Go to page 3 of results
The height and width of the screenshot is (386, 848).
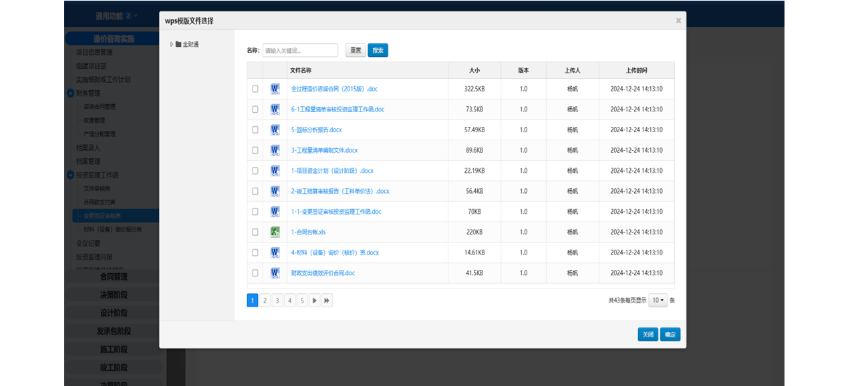point(277,301)
